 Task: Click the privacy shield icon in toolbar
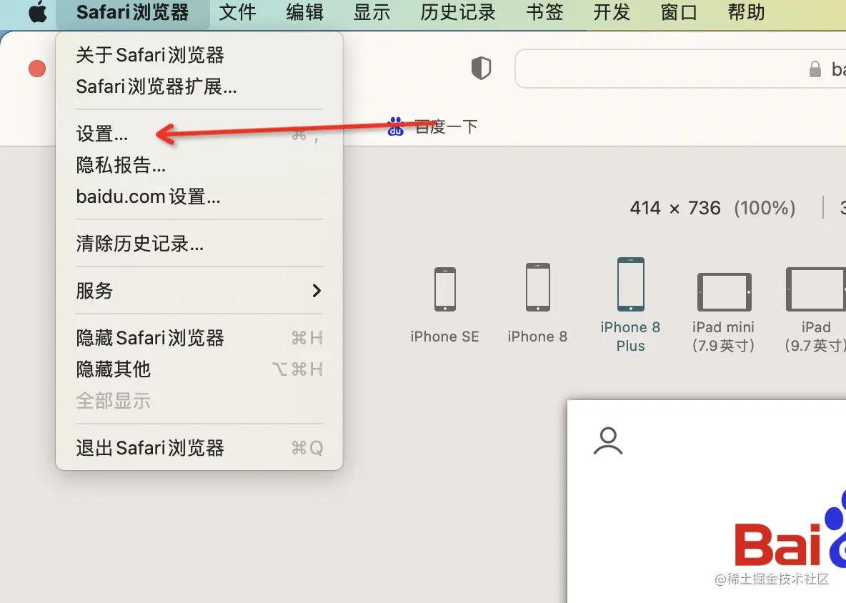(482, 69)
